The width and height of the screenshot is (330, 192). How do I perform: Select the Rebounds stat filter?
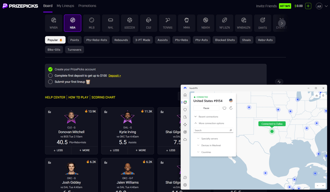[x=121, y=40]
